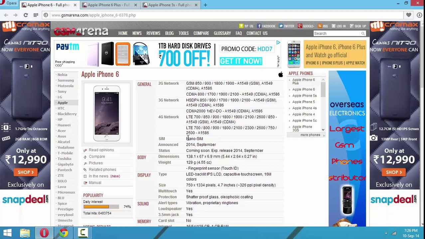Open the Manual link
This screenshot has width=425, height=239.
pyautogui.click(x=95, y=183)
